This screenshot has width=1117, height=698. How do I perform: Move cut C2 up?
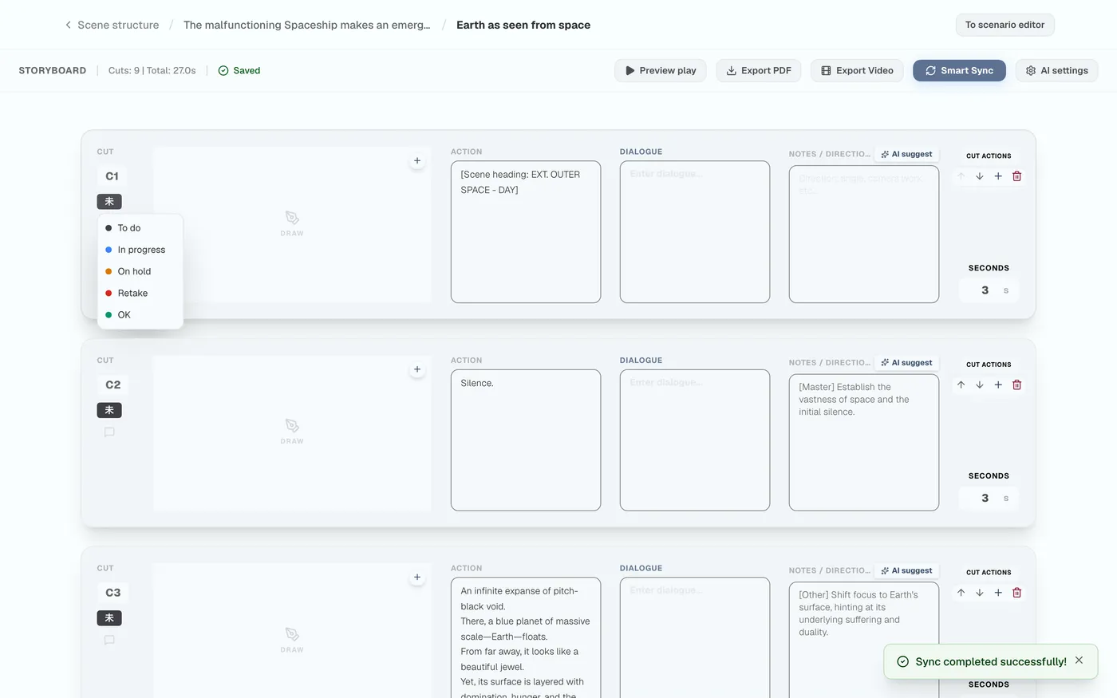(x=961, y=384)
